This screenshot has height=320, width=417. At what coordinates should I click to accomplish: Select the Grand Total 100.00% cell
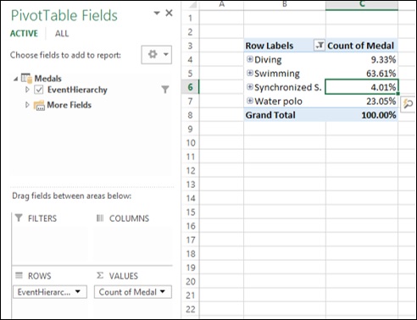point(362,115)
